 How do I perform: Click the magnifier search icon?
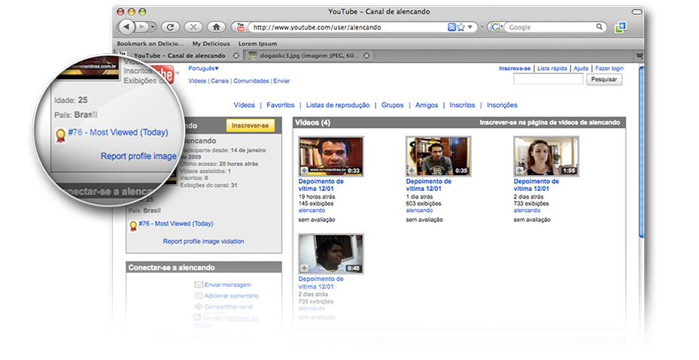pyautogui.click(x=600, y=27)
